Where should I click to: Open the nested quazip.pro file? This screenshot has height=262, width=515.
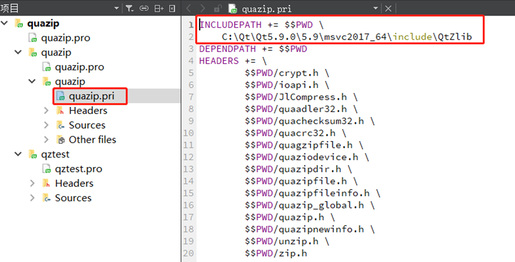(x=80, y=67)
